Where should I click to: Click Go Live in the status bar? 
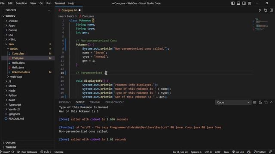(x=238, y=152)
